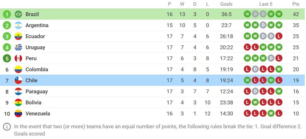Viewport: 306px width, 139px height.
Task: Click the info icon beside tiebreak rules
Action: 7,127
